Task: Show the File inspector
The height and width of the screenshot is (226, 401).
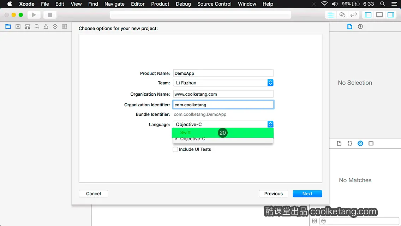Action: point(349,26)
